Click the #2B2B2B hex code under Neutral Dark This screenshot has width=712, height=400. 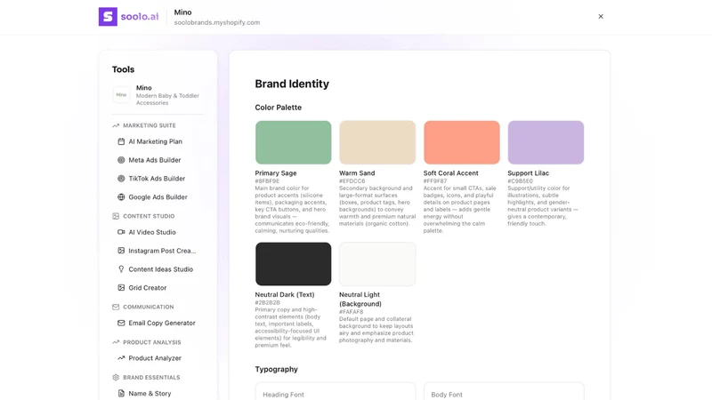pos(268,302)
